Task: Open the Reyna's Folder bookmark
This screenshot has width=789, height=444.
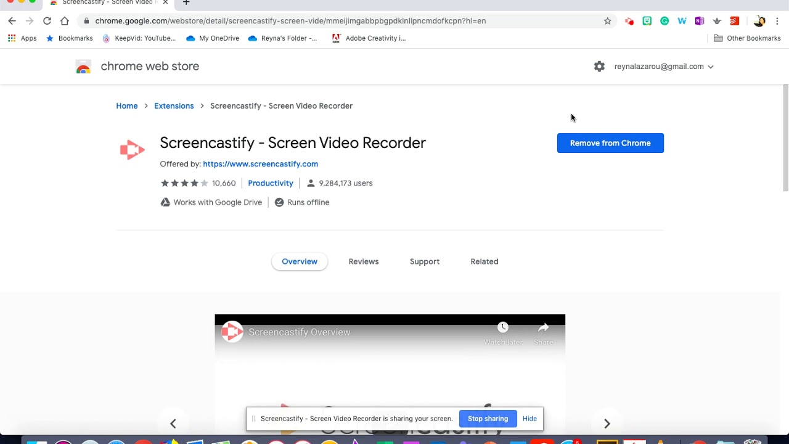Action: pyautogui.click(x=282, y=38)
